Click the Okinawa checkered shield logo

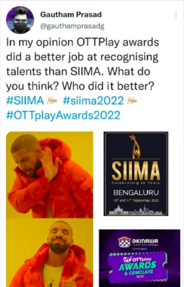[x=124, y=242]
